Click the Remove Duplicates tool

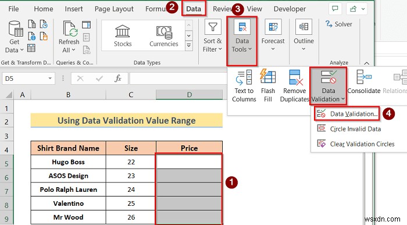click(295, 86)
